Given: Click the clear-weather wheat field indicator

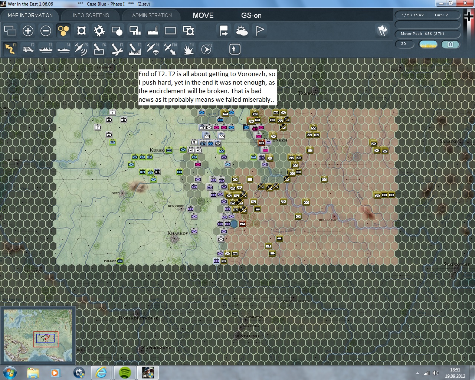Looking at the screenshot, I should [428, 44].
